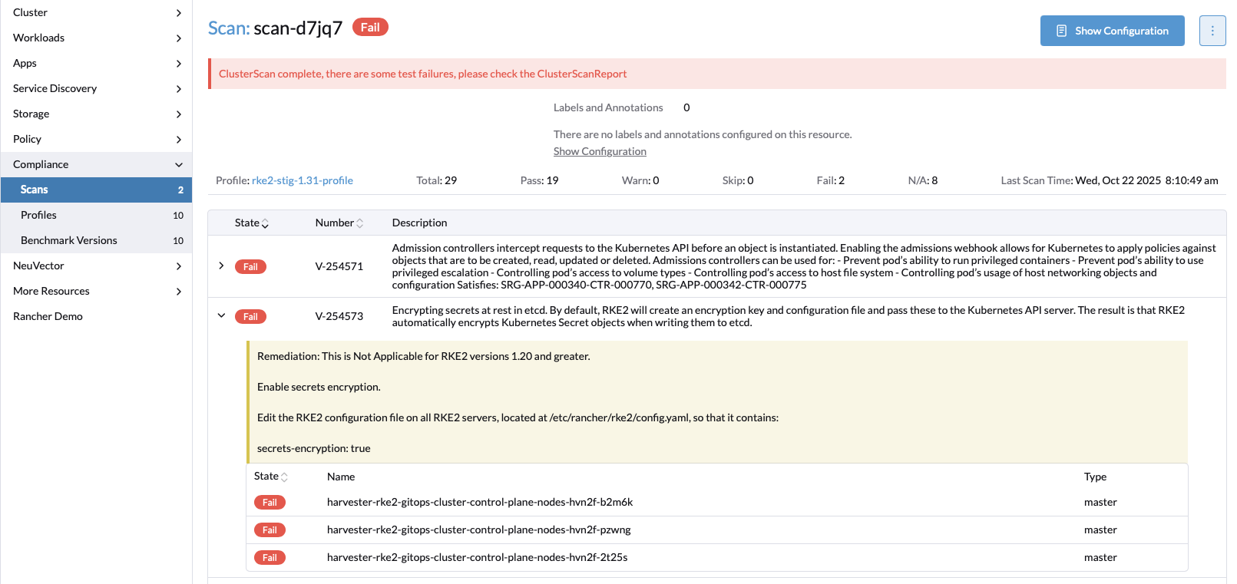Screen dimensions: 1237x584
Task: Open Benchmark Versions in sidebar
Action: 69,240
